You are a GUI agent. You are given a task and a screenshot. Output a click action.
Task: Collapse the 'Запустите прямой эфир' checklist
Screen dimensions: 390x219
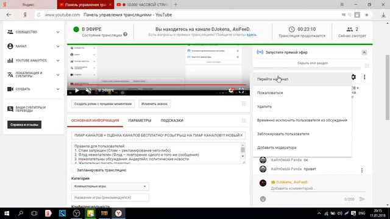tap(364, 52)
